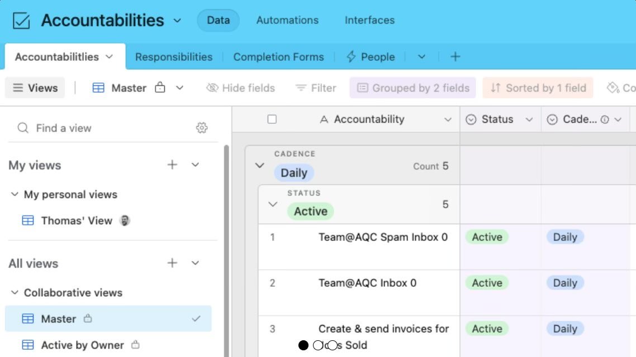Image resolution: width=636 pixels, height=357 pixels.
Task: Select Master view in sidebar
Action: (108, 319)
